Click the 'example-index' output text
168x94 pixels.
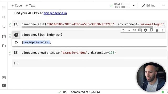(36, 42)
